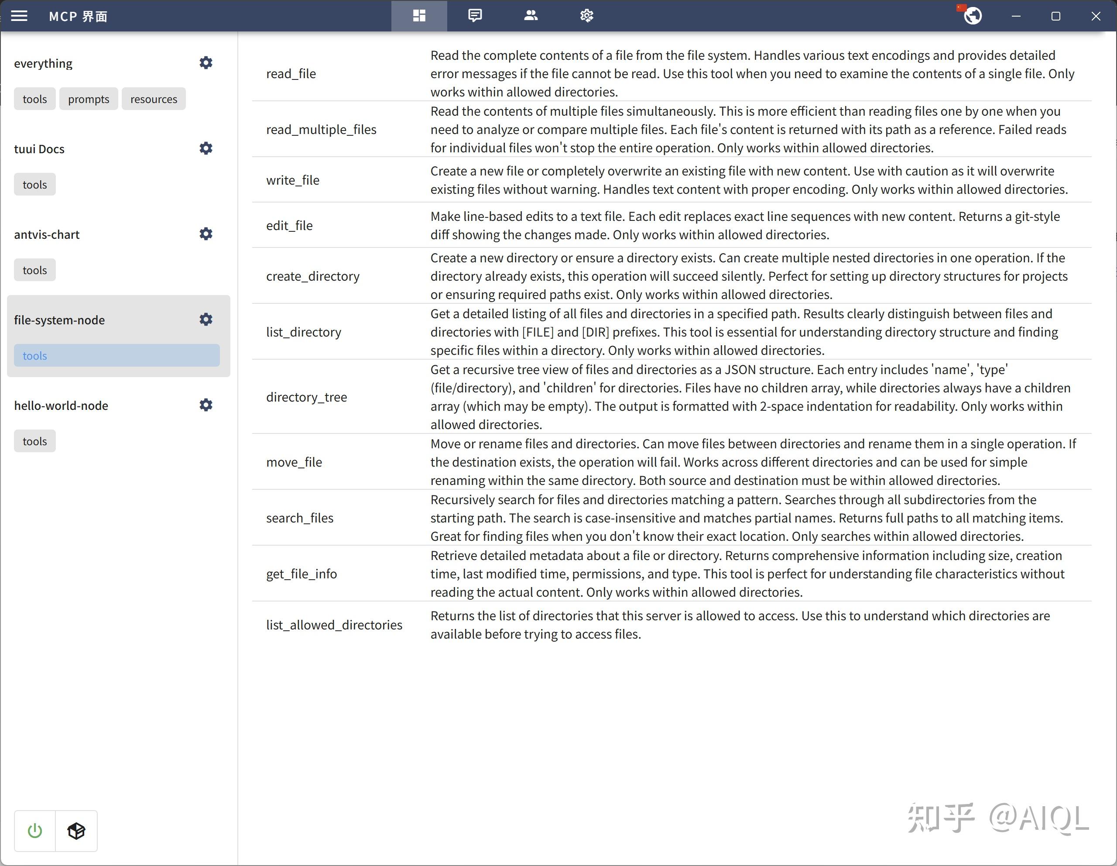The height and width of the screenshot is (866, 1117).
Task: Select tools chip under tuui Docs
Action: click(x=35, y=184)
